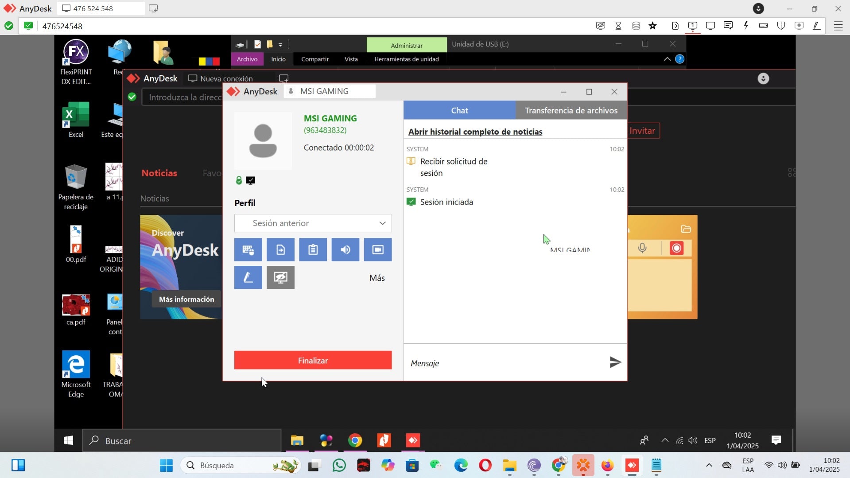This screenshot has height=478, width=850.
Task: Open WhatsApp in local taskbar
Action: pyautogui.click(x=339, y=466)
